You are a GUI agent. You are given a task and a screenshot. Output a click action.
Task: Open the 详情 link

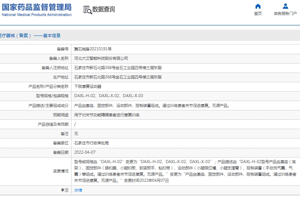coord(78,190)
